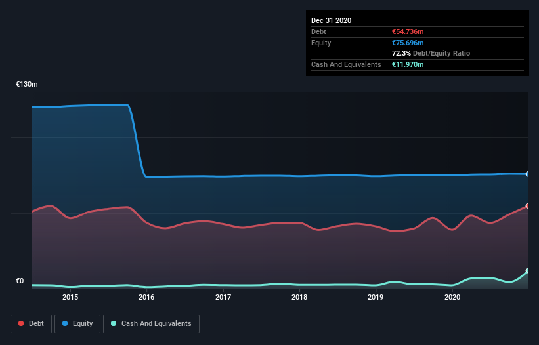
Task: Click the Dec 31 2020 tooltip date
Action: (x=331, y=20)
